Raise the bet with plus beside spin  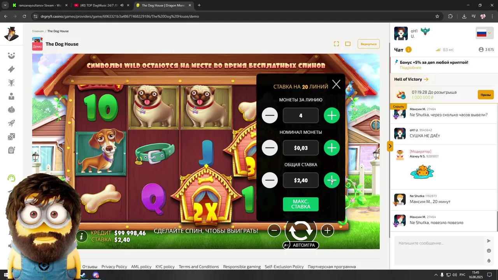327,231
